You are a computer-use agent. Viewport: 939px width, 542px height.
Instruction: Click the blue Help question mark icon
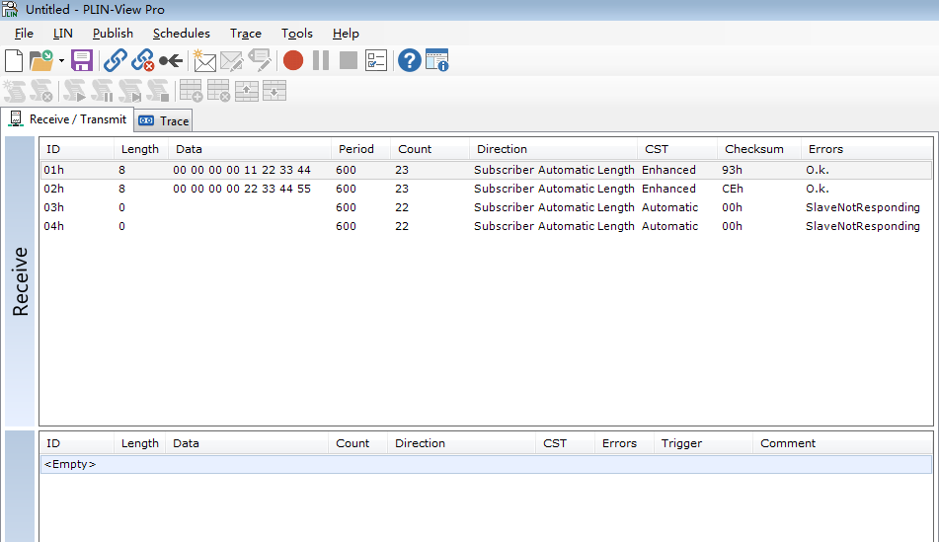409,61
